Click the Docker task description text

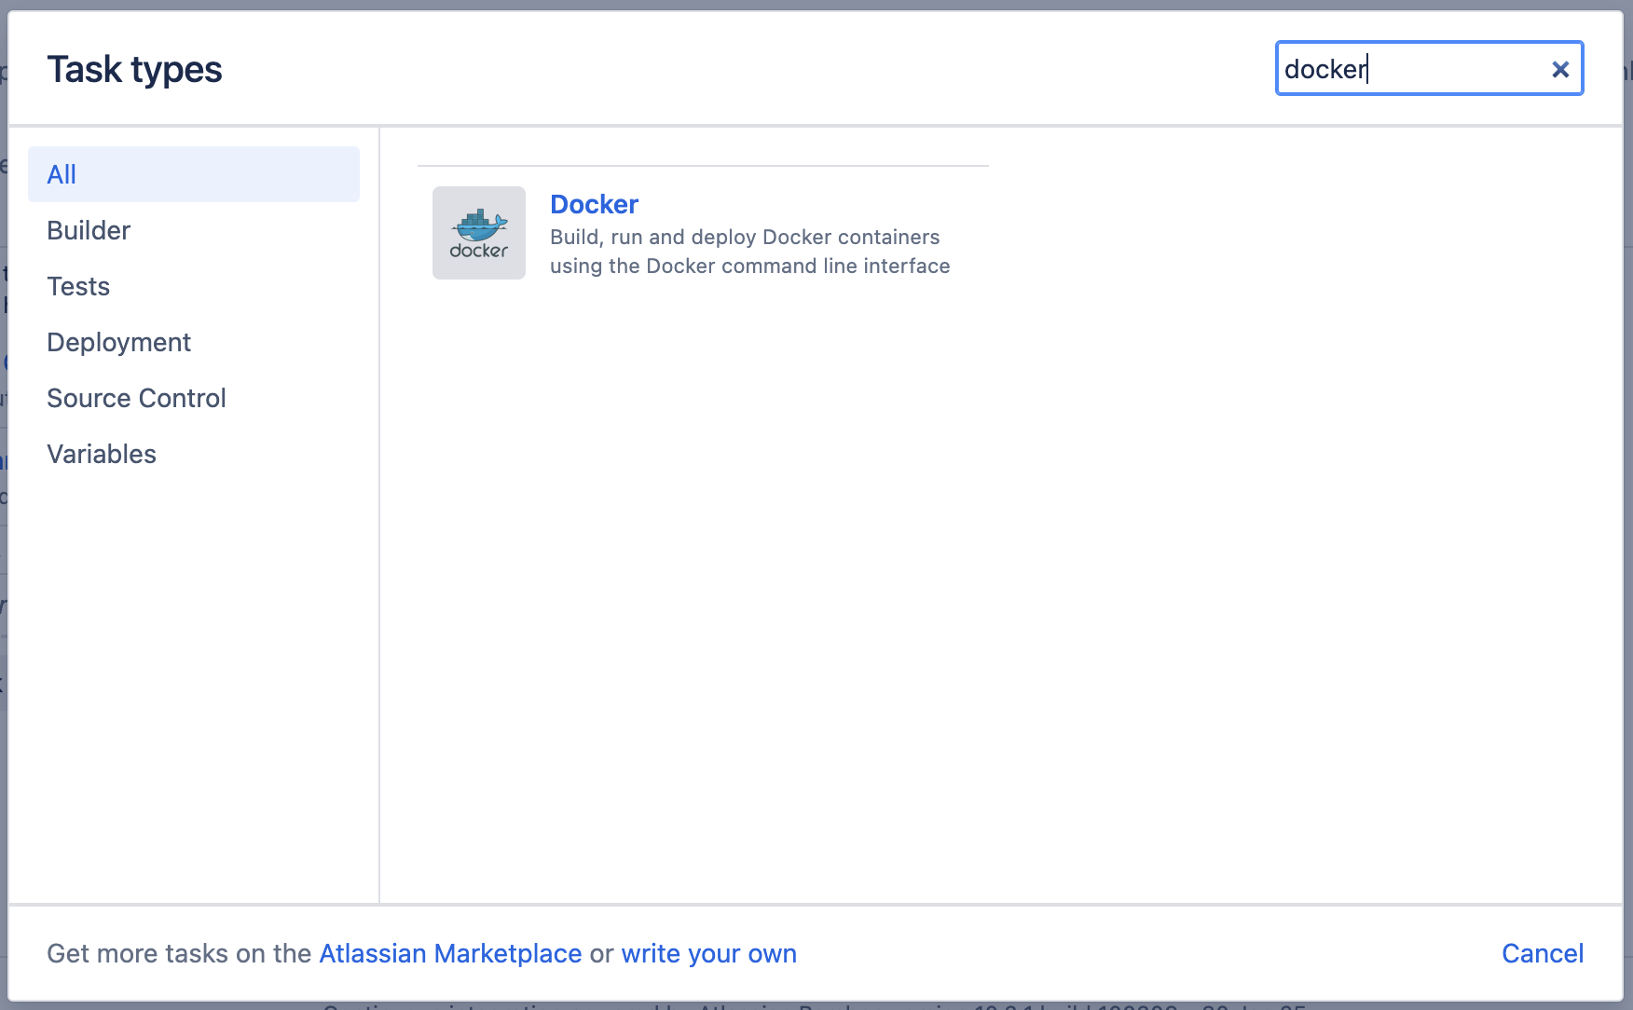click(x=749, y=252)
